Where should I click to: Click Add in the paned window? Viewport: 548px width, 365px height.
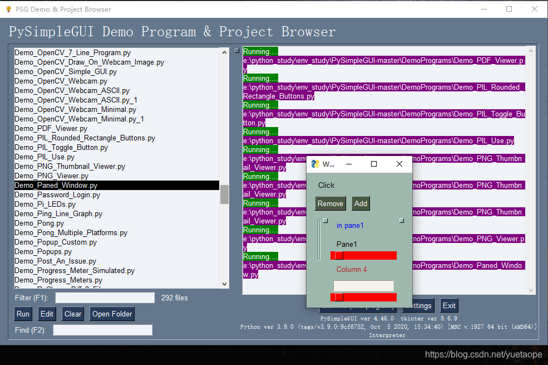pos(361,203)
